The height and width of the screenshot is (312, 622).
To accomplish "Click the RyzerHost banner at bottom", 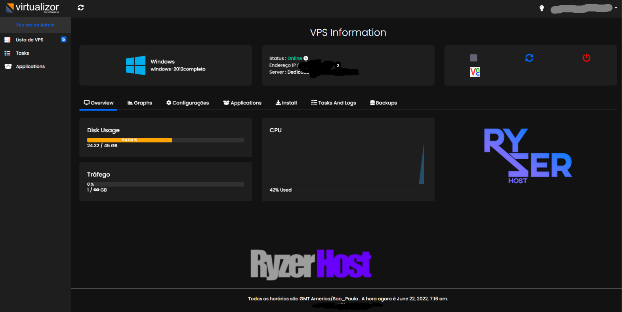I will pyautogui.click(x=311, y=264).
